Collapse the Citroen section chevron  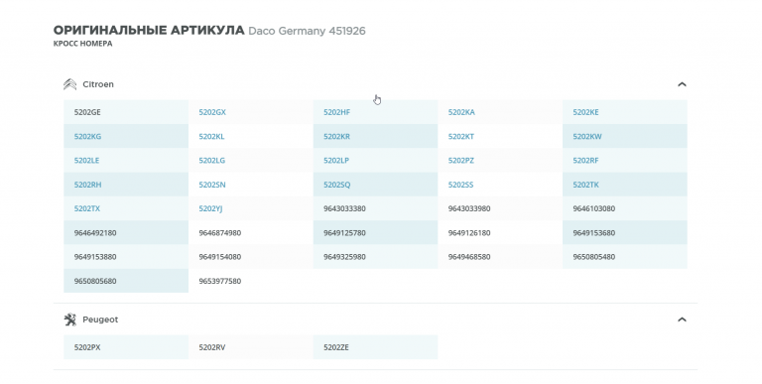[x=682, y=84]
